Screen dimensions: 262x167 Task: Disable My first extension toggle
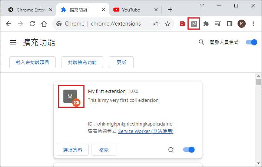(x=189, y=150)
